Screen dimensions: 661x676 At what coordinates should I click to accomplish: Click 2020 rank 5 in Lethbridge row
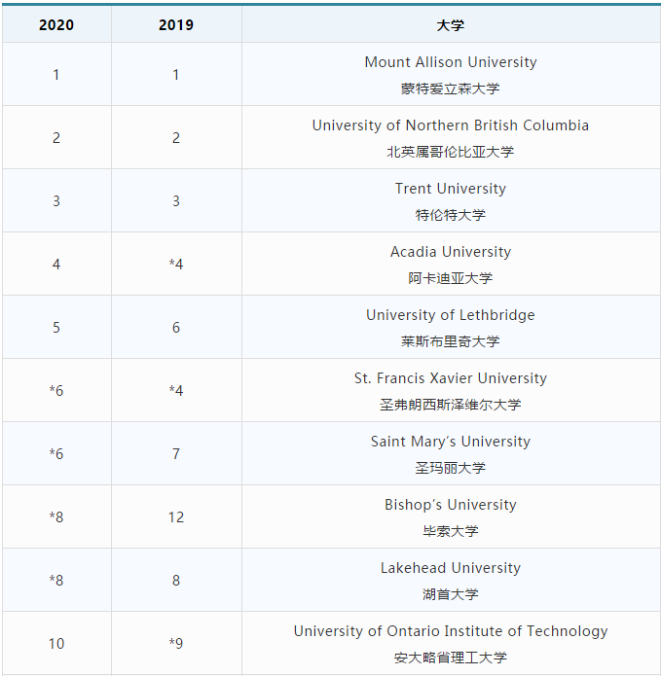(x=56, y=328)
